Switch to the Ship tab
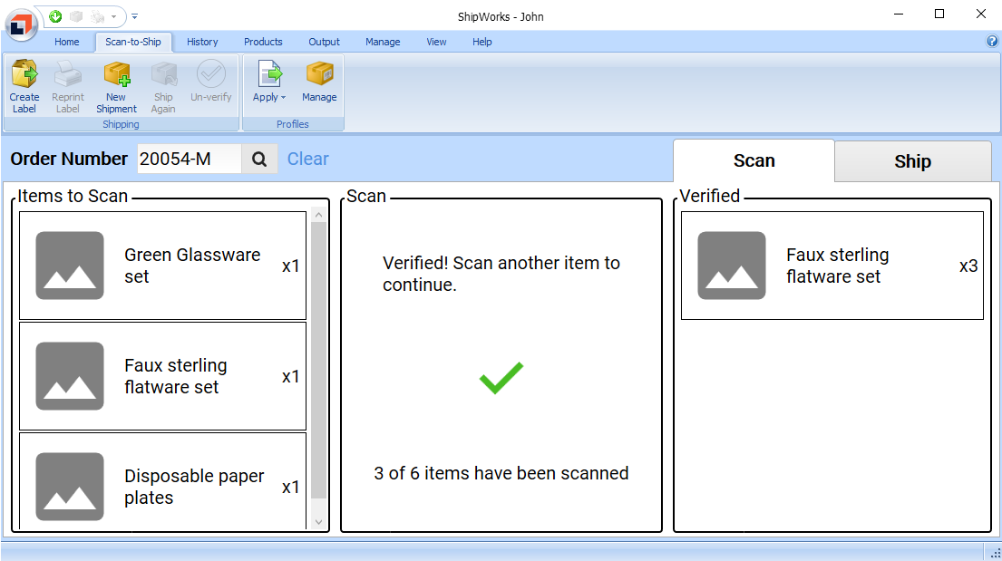This screenshot has height=561, width=1002. click(x=912, y=161)
